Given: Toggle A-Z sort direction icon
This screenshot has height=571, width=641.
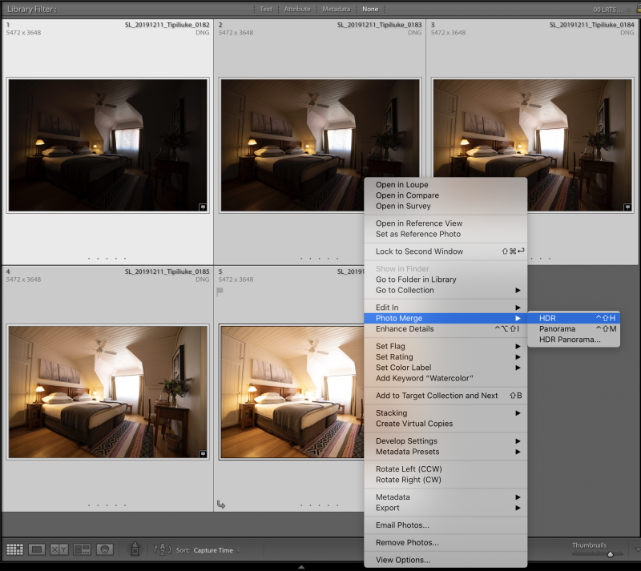Looking at the screenshot, I should tap(162, 549).
